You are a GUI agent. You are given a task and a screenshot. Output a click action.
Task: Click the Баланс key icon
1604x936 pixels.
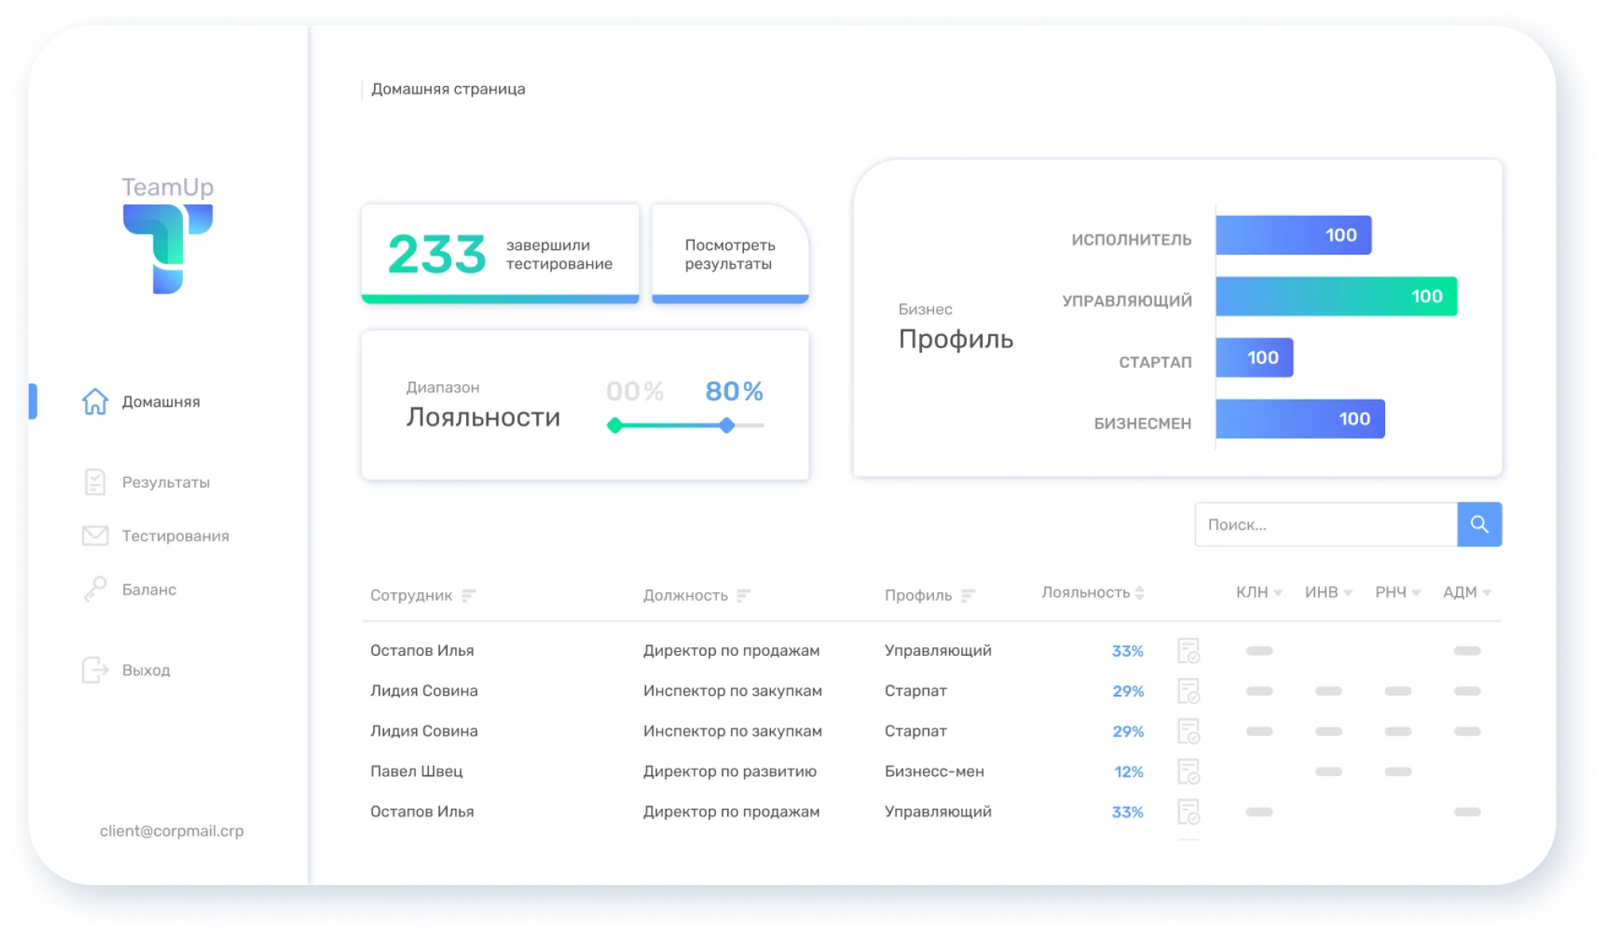pyautogui.click(x=95, y=590)
